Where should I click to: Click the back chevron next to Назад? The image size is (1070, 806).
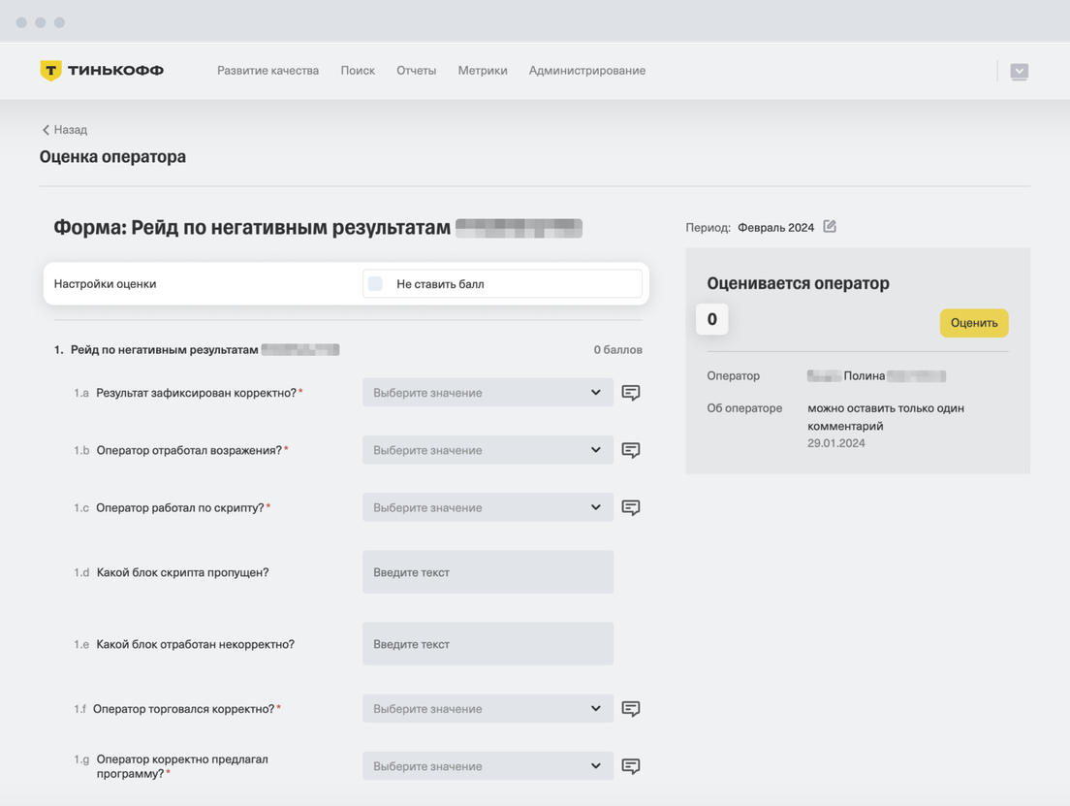point(46,130)
